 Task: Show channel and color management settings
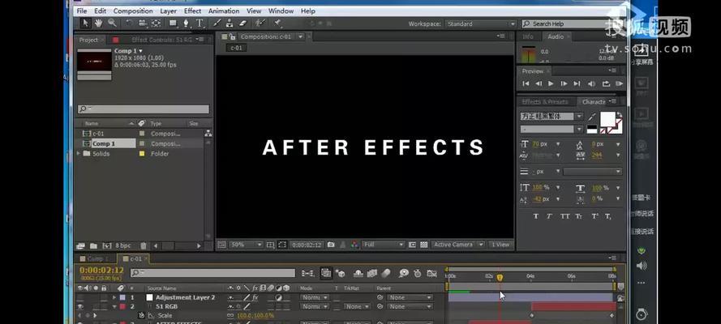point(354,245)
